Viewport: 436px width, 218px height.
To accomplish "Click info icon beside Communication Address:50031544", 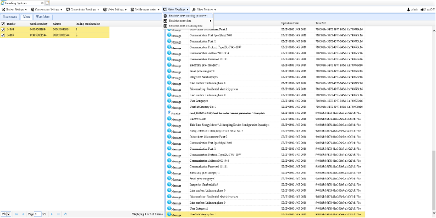I will [169, 160].
